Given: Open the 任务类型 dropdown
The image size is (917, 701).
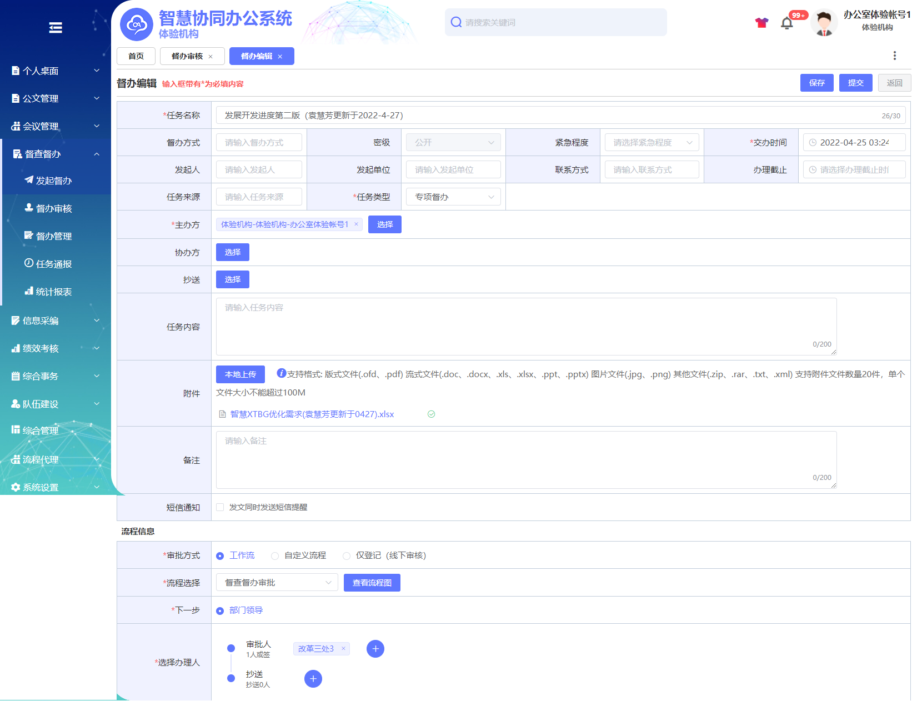Looking at the screenshot, I should (453, 197).
